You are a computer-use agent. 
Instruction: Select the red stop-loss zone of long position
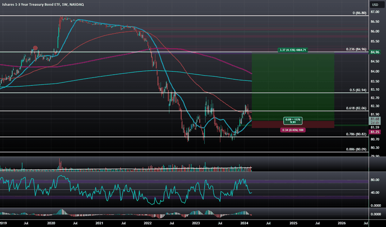[293, 124]
